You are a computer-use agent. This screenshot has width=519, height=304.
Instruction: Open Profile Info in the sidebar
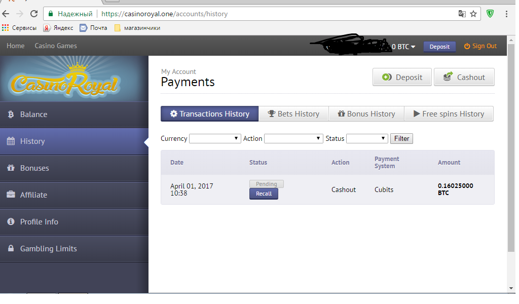[x=74, y=221]
